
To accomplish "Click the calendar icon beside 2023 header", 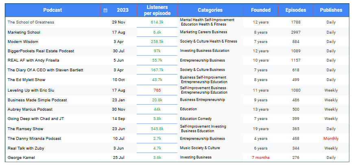I will point(105,10).
